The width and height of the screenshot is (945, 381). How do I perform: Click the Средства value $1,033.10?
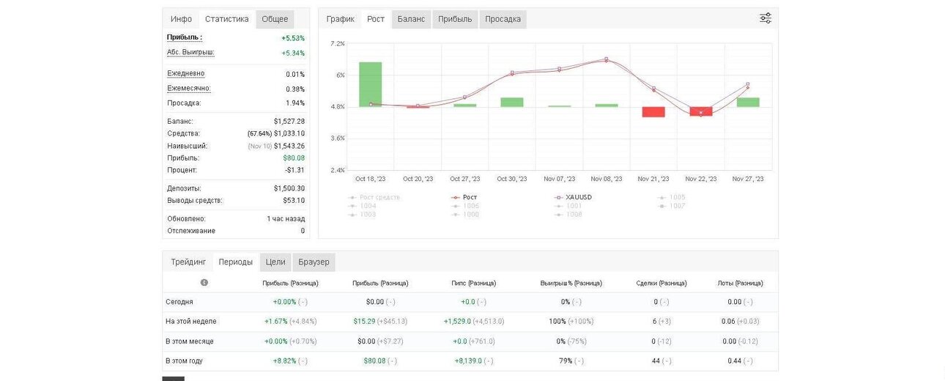[289, 133]
